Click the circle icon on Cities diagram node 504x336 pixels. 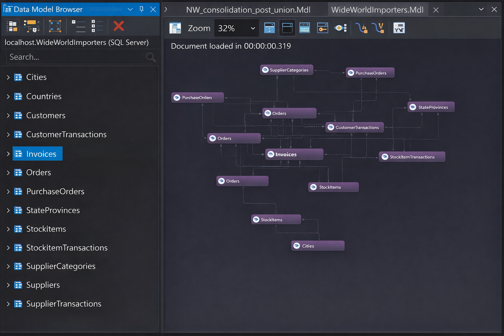click(297, 246)
